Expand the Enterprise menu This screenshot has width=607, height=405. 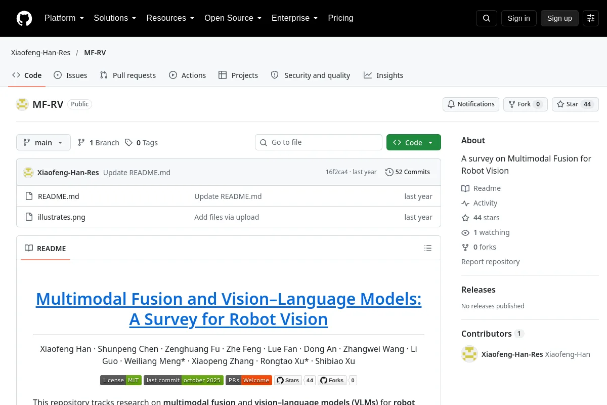[295, 18]
